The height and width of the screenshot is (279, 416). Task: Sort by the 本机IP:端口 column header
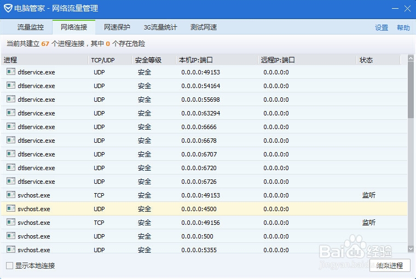[217, 60]
